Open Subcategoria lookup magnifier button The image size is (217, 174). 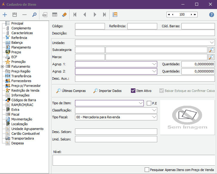pyautogui.click(x=211, y=50)
